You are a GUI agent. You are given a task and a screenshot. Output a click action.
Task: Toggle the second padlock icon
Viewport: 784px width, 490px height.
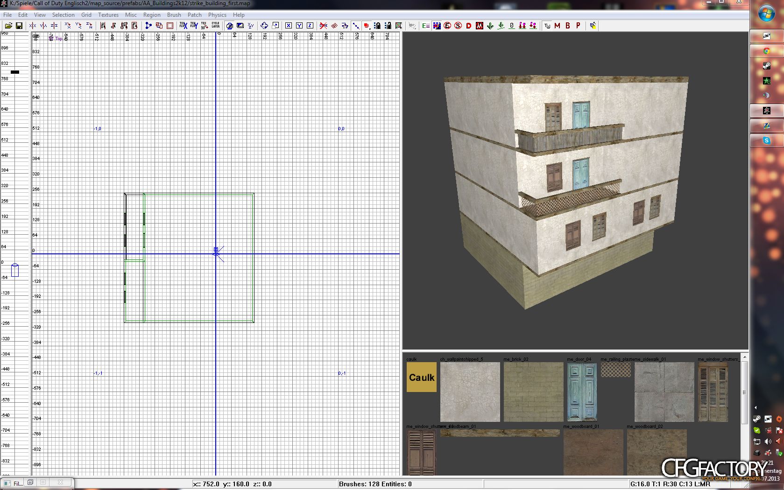[388, 26]
